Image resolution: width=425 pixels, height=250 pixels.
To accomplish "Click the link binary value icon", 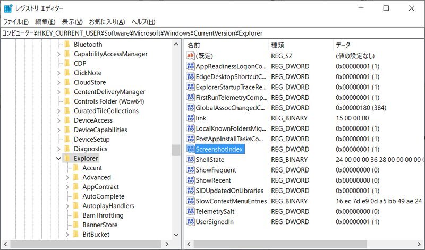I will click(x=191, y=118).
